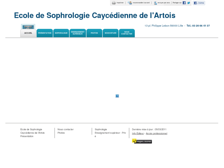224x168 pixels.
Task: Click the send by SMS phone icon
Action: (x=155, y=3)
